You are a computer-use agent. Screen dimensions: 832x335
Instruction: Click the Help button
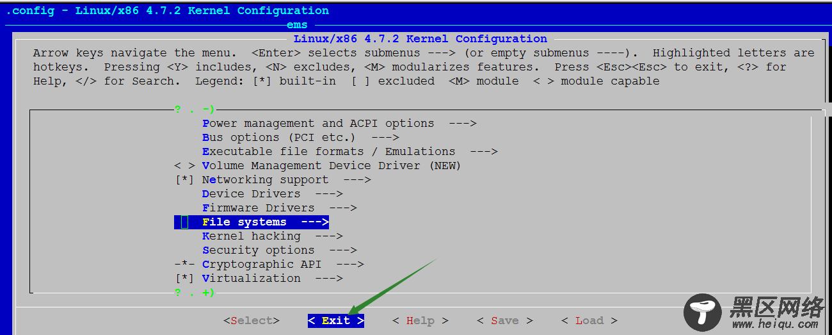[x=420, y=321]
